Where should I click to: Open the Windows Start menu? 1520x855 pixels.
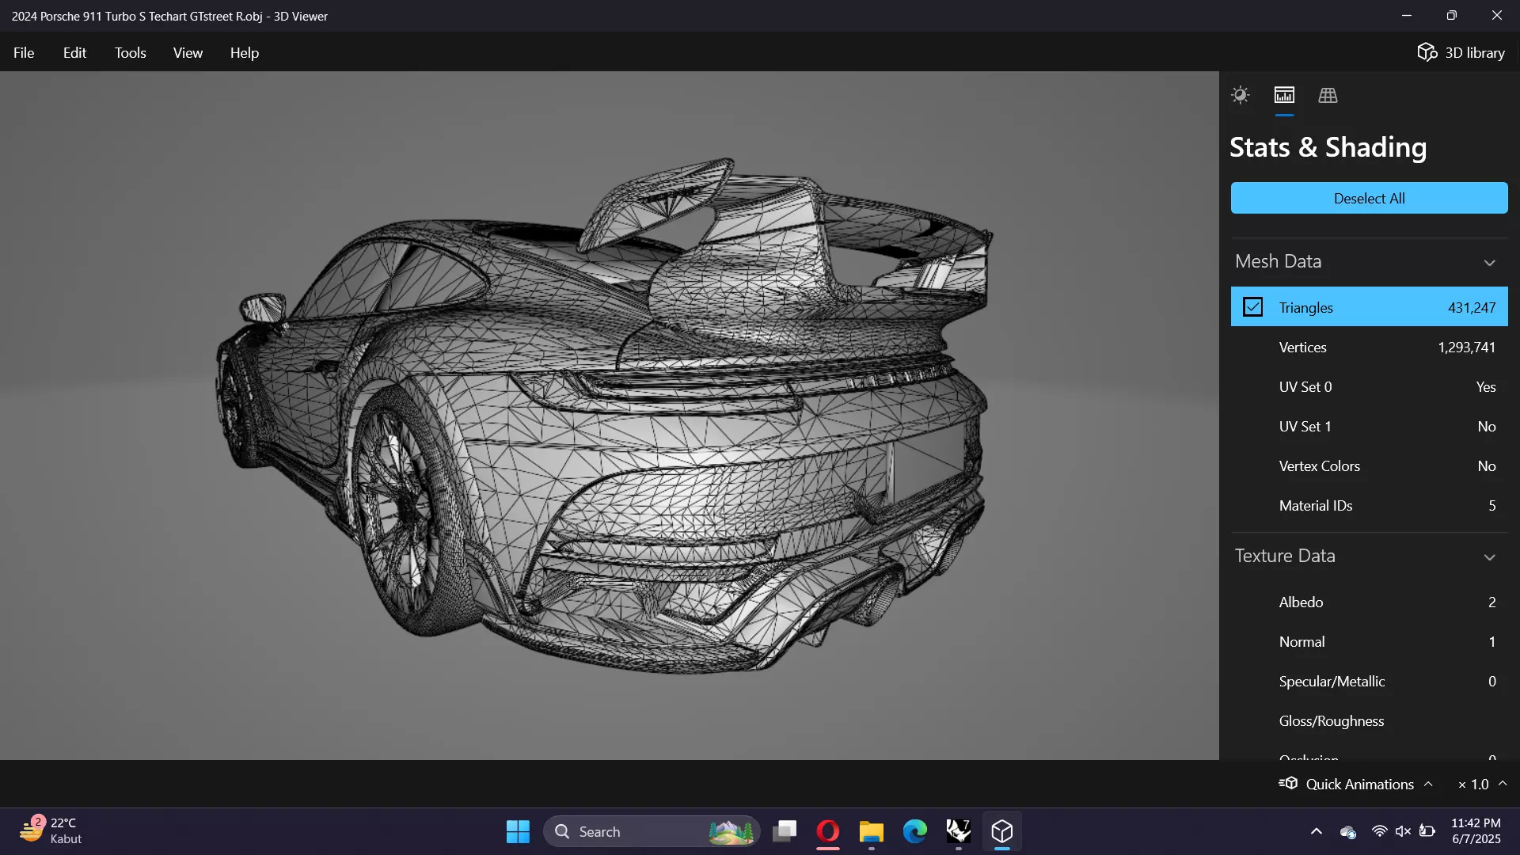pos(518,831)
